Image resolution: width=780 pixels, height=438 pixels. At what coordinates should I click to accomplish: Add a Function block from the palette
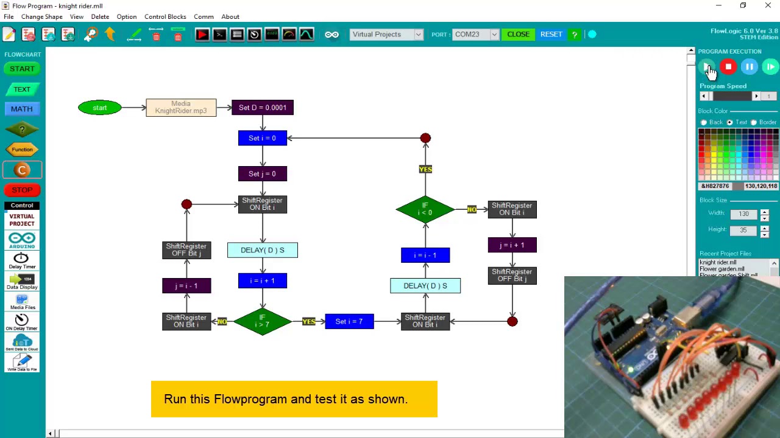click(22, 150)
